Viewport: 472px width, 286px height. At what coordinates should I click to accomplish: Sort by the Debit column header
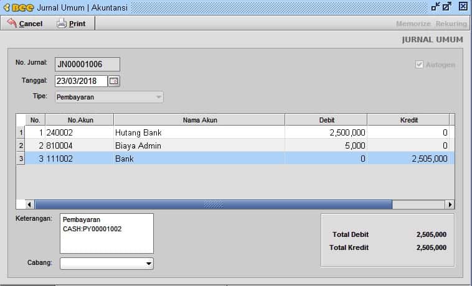[326, 119]
